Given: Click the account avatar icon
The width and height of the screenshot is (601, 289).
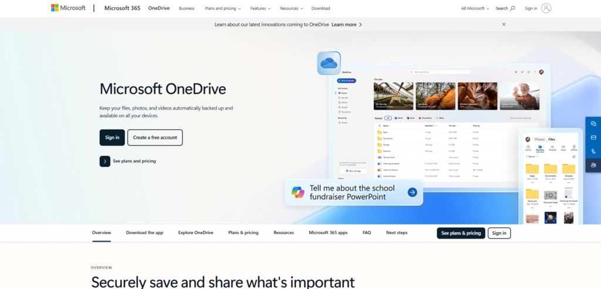Looking at the screenshot, I should coord(546,8).
